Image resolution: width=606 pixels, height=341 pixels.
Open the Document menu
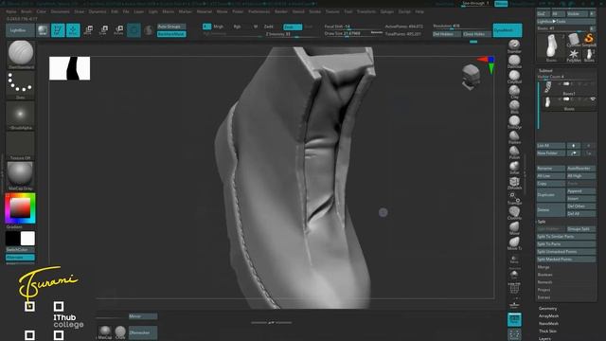tap(60, 12)
